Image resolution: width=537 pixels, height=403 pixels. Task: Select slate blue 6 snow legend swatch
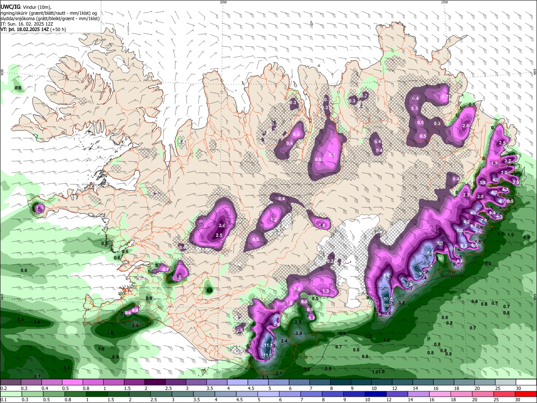point(300,382)
